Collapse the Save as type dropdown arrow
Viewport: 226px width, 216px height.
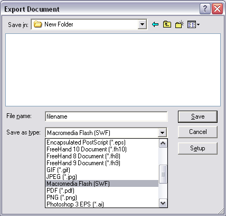click(162, 132)
